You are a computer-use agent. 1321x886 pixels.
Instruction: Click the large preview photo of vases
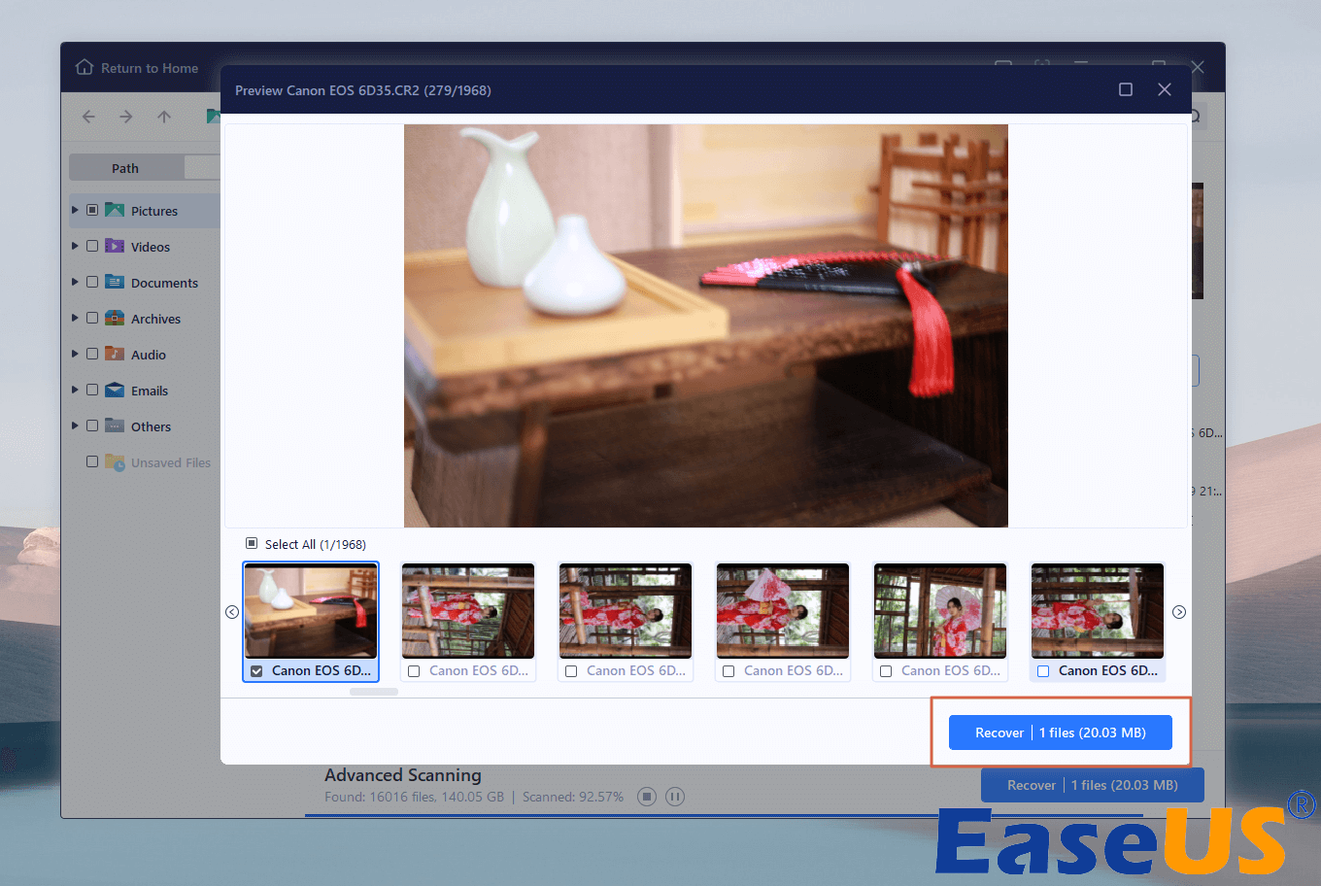pos(706,325)
